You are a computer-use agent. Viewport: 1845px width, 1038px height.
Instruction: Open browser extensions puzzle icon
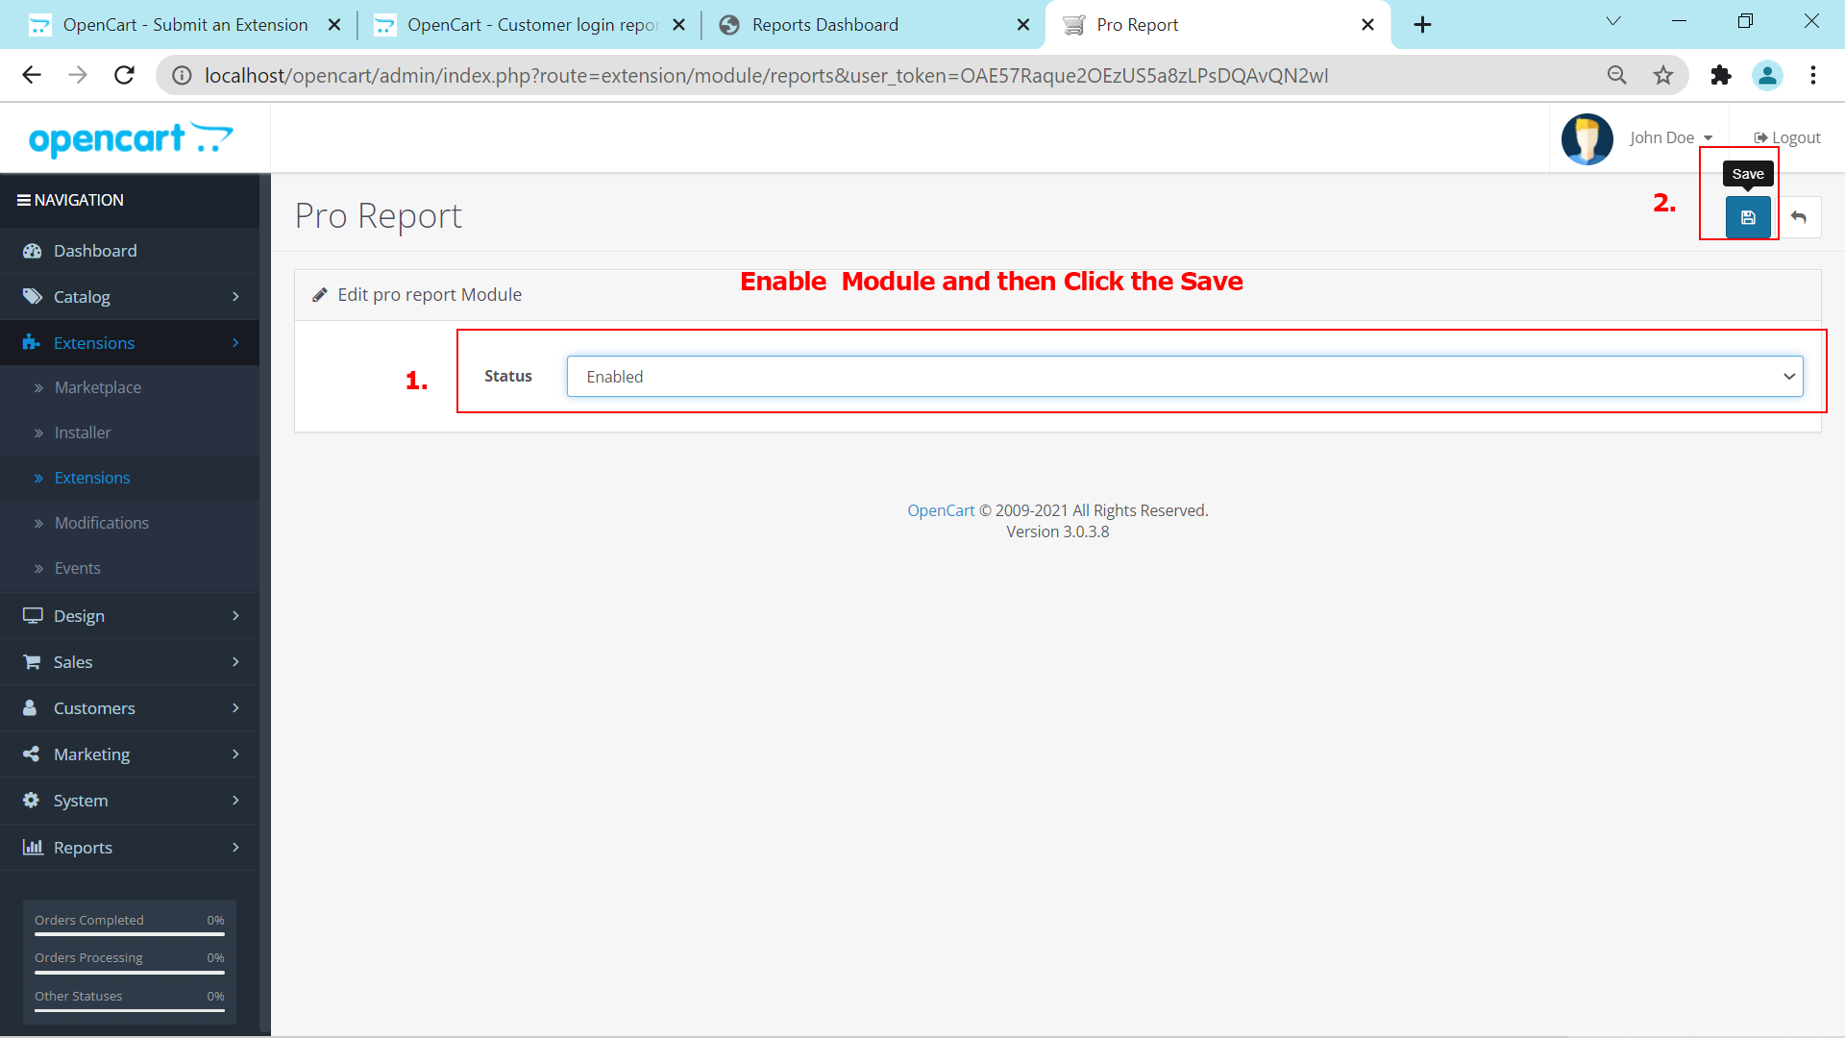[1721, 75]
